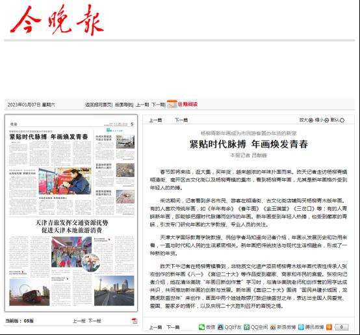
Task: Share article to 新浪微博
Action: [x=283, y=327]
